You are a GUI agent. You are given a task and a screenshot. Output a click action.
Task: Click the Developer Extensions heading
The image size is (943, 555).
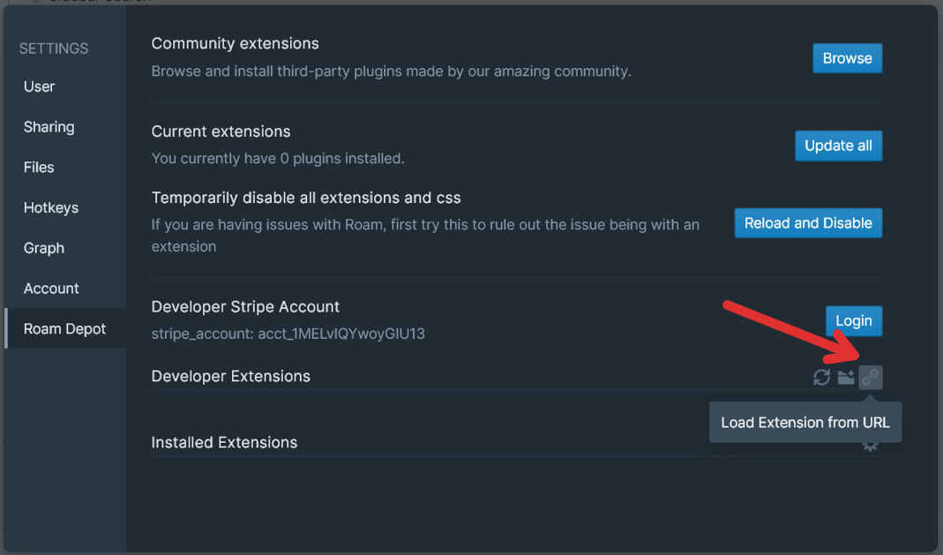(x=231, y=376)
